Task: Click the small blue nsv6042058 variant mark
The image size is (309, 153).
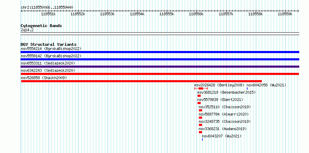Action: point(247,88)
